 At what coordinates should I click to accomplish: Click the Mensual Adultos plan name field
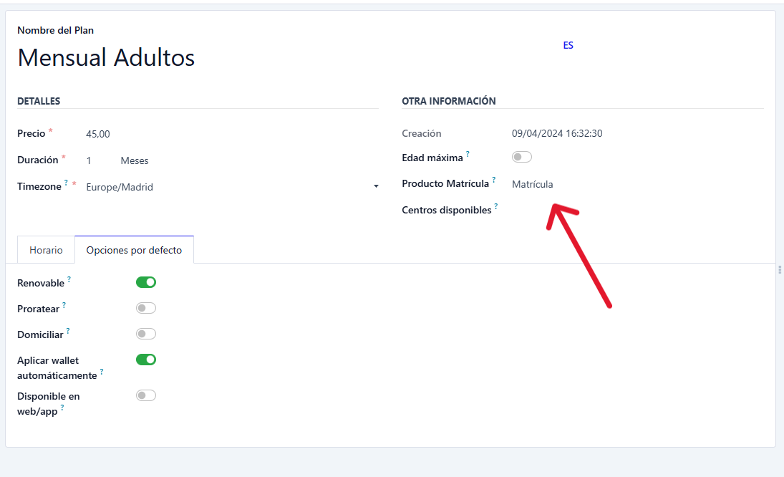pos(106,57)
